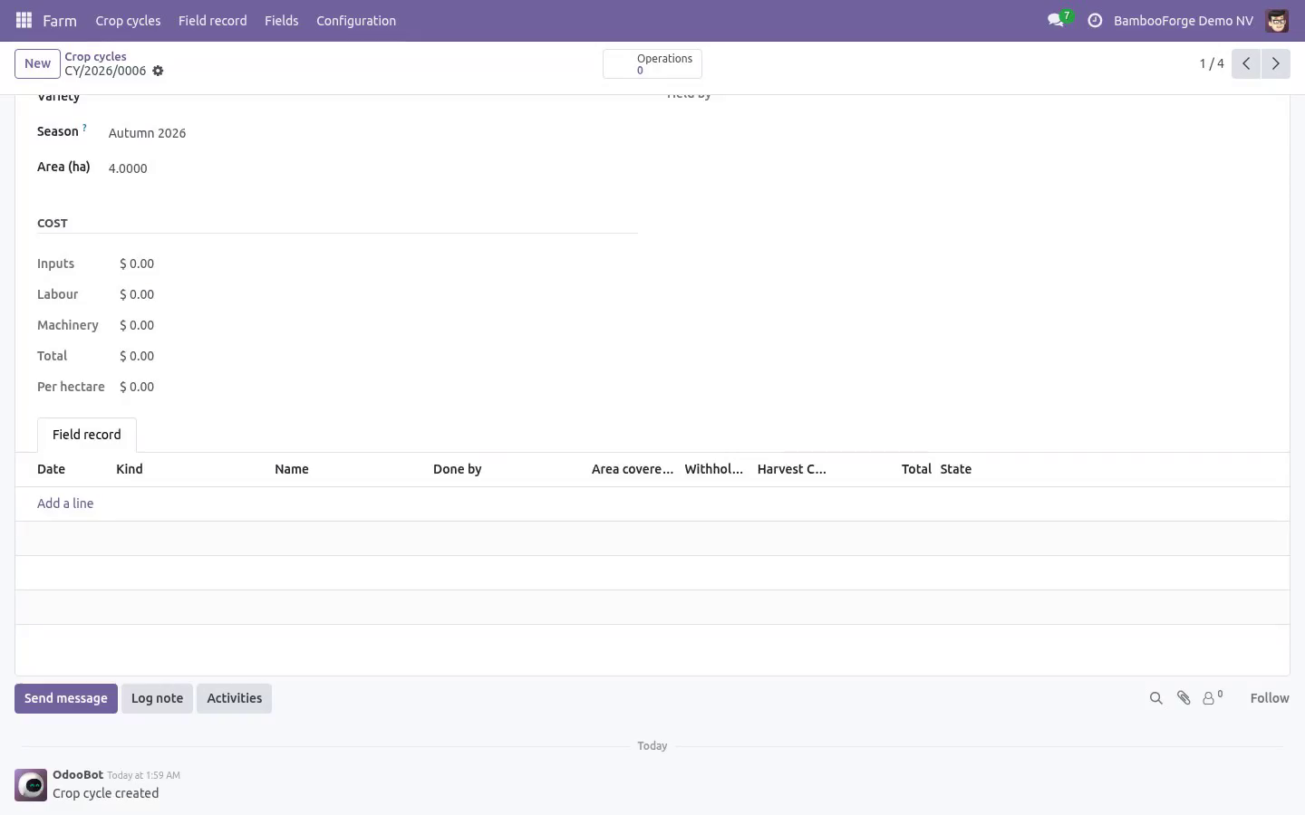Open the Fields menu

(281, 20)
